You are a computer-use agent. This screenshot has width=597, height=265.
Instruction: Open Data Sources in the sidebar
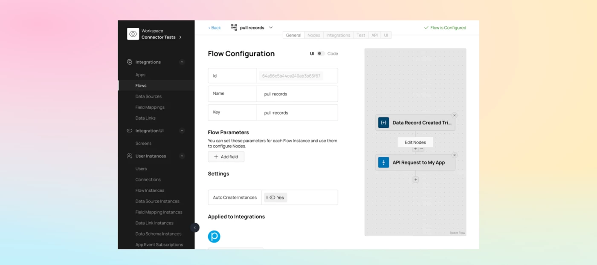tap(148, 96)
